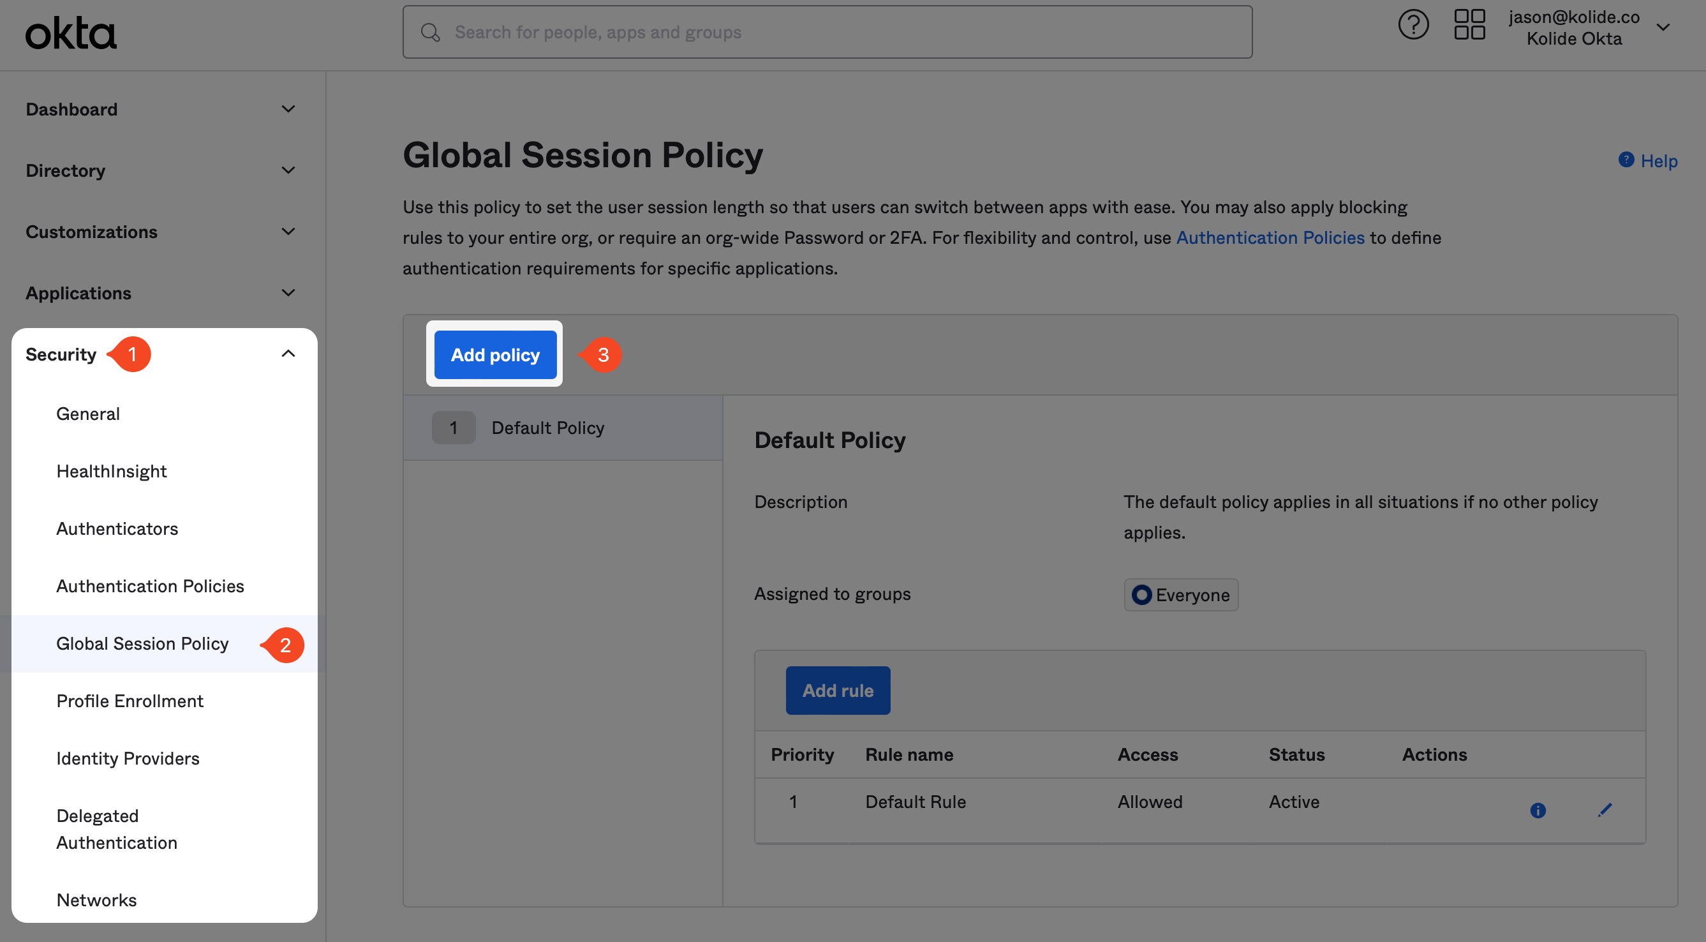Expand the Dashboard menu chevron
The height and width of the screenshot is (942, 1706).
point(288,108)
